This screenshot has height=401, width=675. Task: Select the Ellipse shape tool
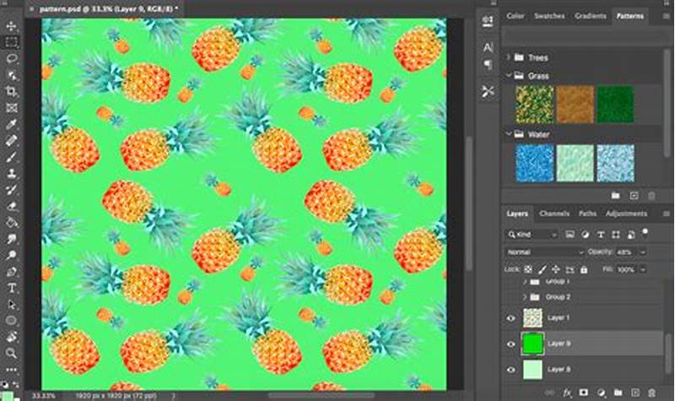click(12, 321)
